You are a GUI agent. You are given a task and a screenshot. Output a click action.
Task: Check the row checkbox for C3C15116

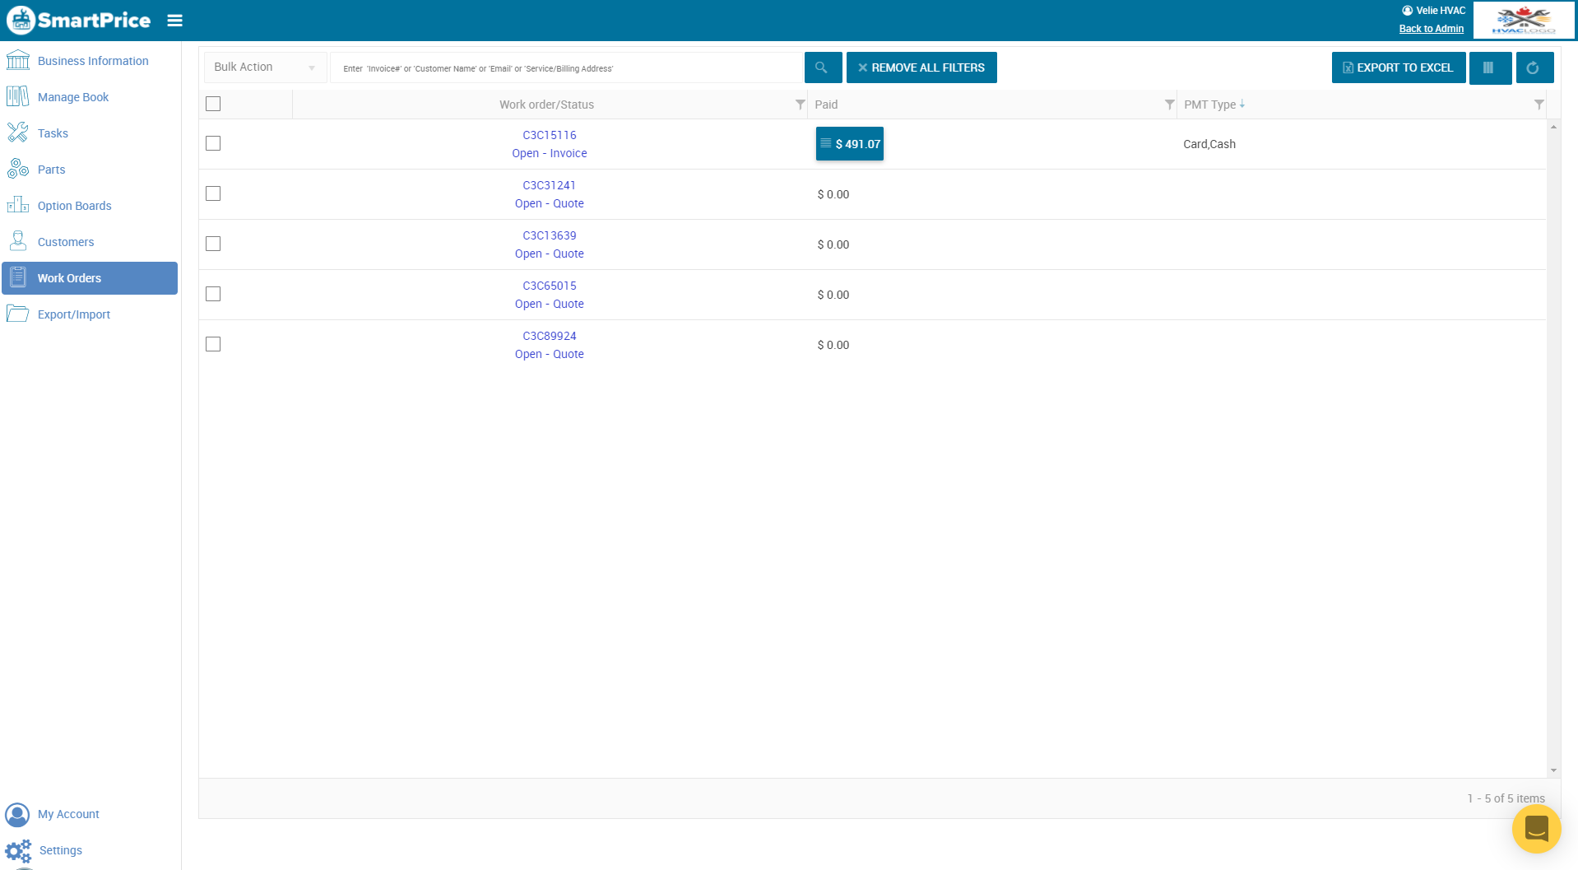(213, 143)
